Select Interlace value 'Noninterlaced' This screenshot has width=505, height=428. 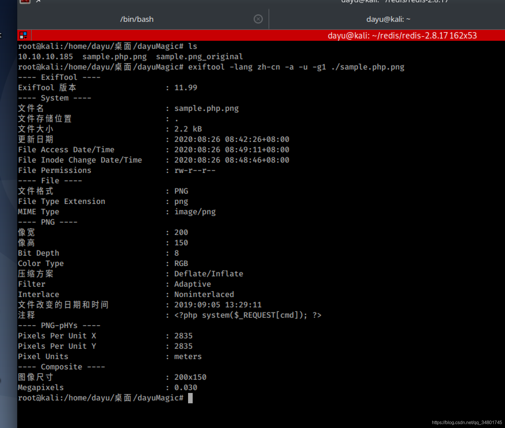point(204,294)
